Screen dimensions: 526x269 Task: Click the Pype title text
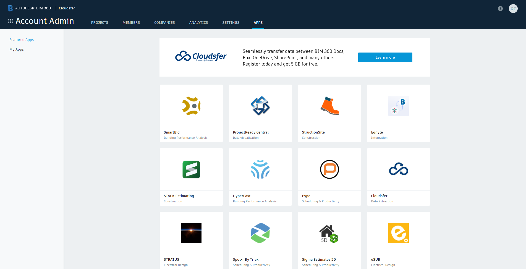[x=306, y=196]
